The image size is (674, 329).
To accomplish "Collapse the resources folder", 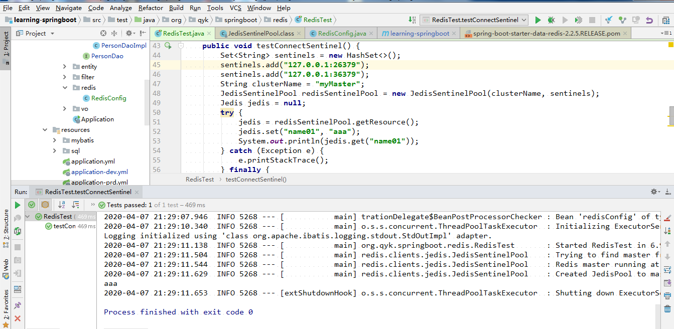I will click(x=45, y=129).
